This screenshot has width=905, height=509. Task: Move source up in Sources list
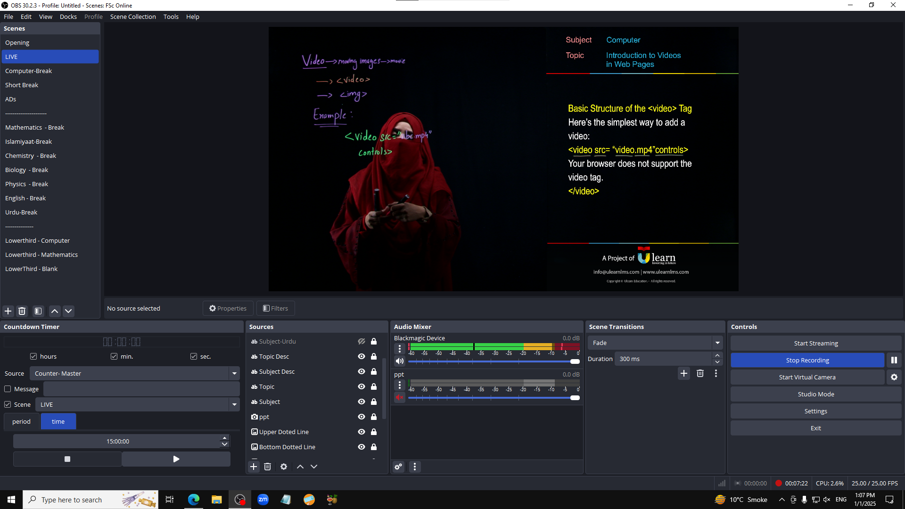click(x=300, y=467)
